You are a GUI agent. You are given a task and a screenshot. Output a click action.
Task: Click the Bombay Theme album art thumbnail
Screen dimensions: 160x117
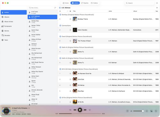[75, 19]
